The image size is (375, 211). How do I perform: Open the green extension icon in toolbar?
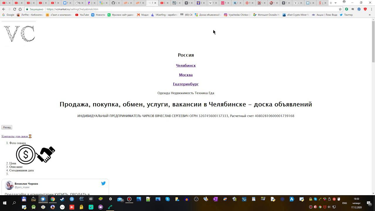click(347, 9)
